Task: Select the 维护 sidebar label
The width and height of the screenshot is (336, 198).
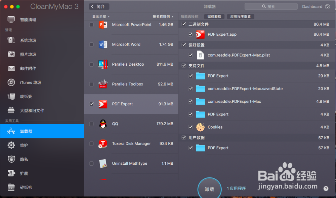Action: [24, 145]
